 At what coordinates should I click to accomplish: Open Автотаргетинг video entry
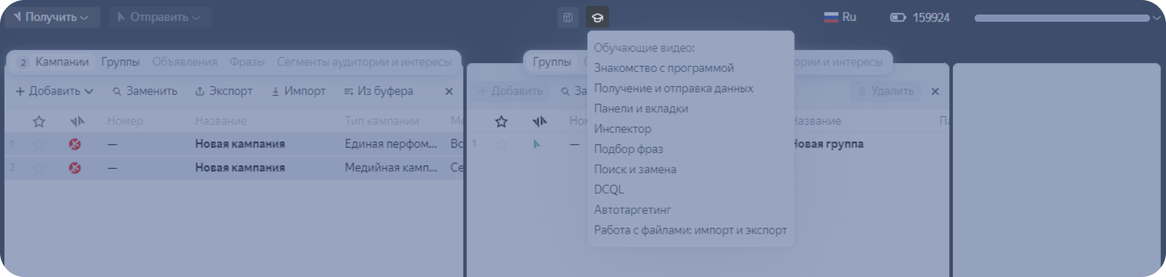point(632,210)
